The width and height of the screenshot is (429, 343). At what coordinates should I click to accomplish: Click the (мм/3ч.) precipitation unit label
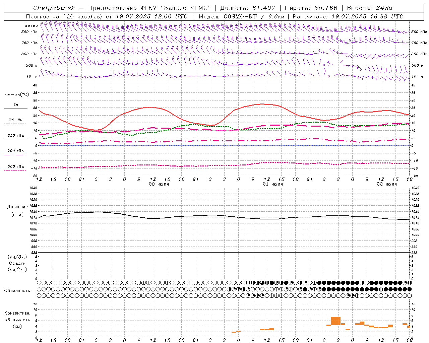(x=17, y=257)
